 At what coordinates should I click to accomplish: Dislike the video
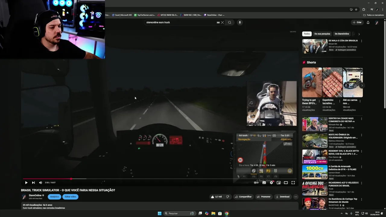pyautogui.click(x=228, y=197)
